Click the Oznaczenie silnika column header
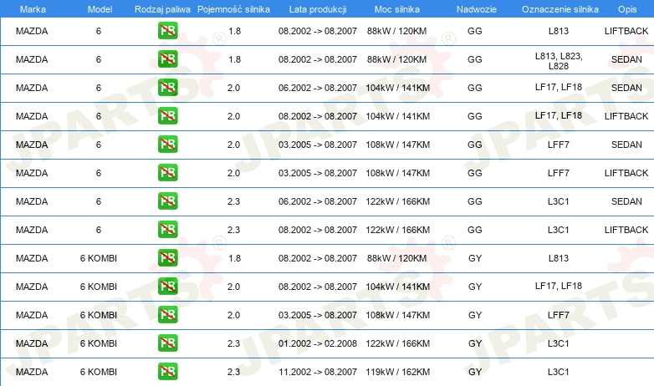 pyautogui.click(x=559, y=9)
